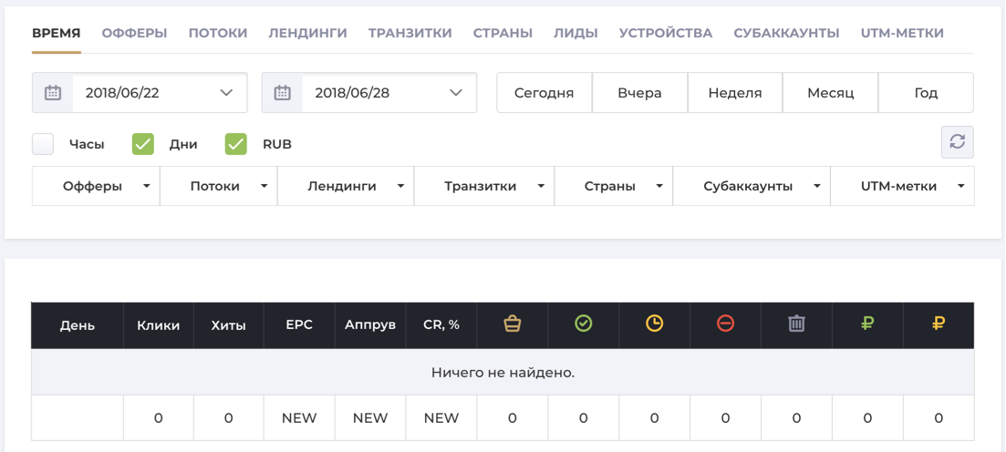
Task: Click the yellow ruble column icon
Action: pos(939,324)
